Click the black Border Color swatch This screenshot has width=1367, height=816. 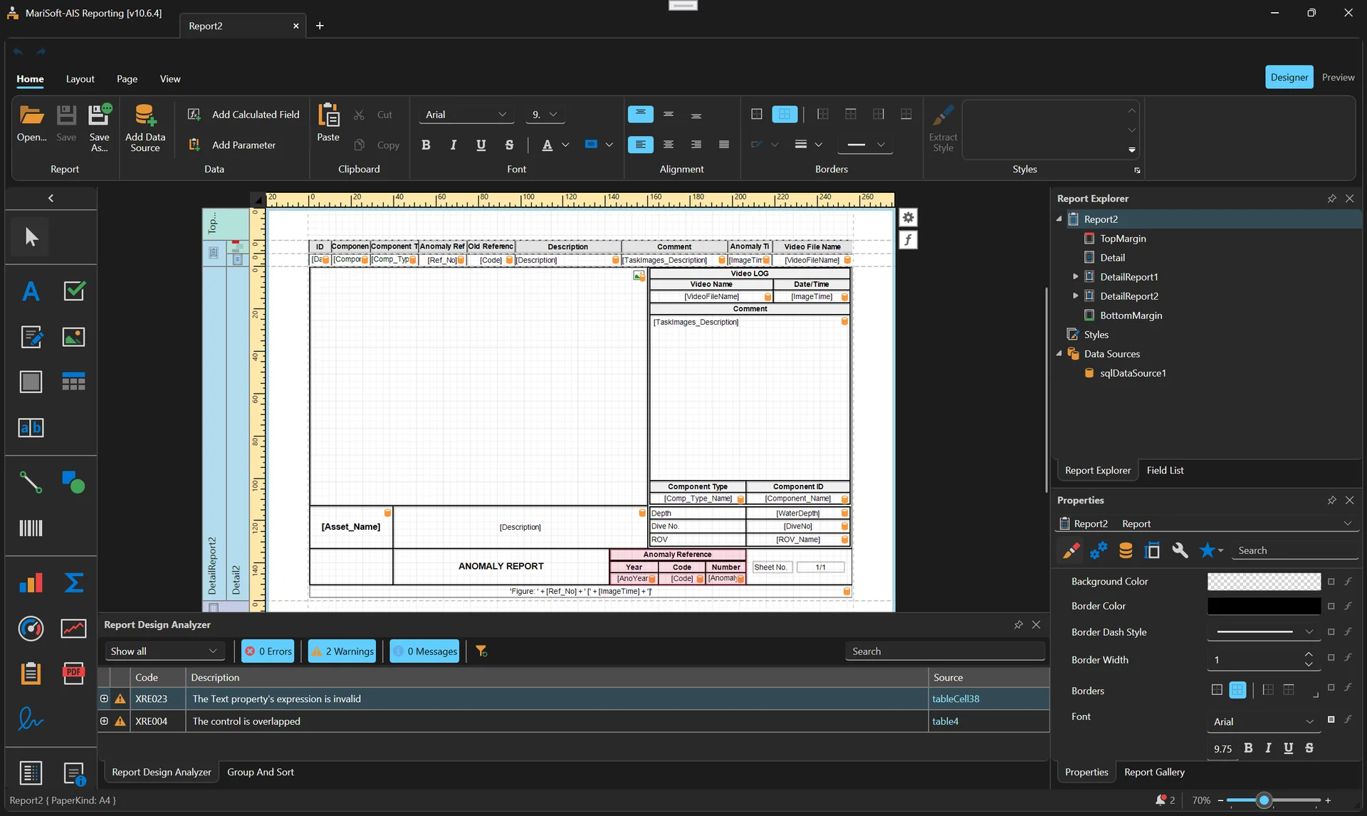(x=1264, y=606)
